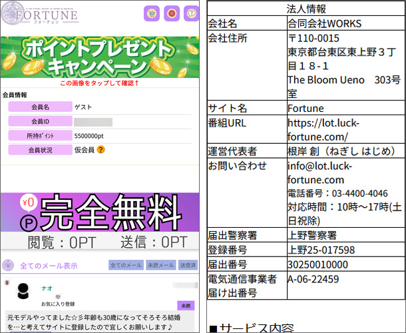Screen dimensions: 406x333
Task: Click the red medallion icon in header
Action: 172,13
